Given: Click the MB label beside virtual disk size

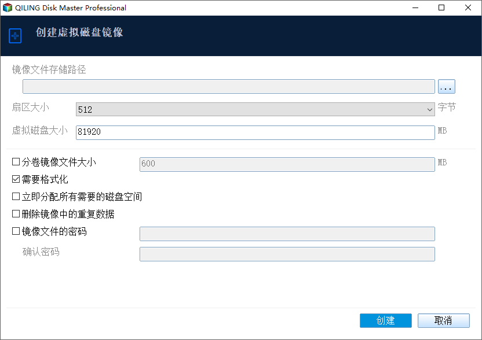Looking at the screenshot, I should tap(444, 131).
